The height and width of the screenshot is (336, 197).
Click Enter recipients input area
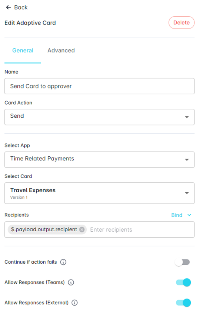[141, 230]
